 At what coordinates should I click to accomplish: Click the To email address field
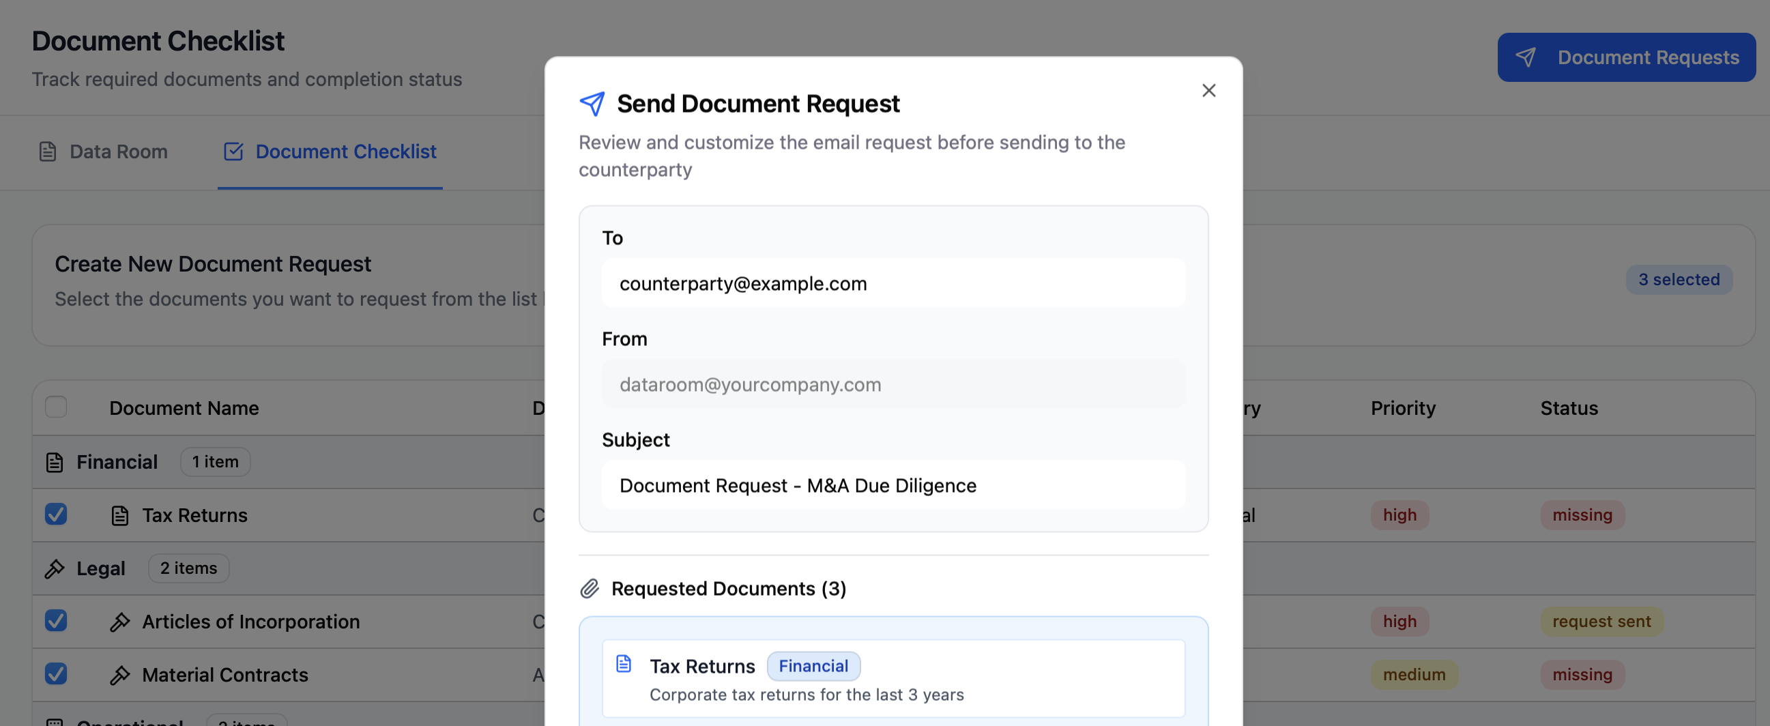[893, 284]
